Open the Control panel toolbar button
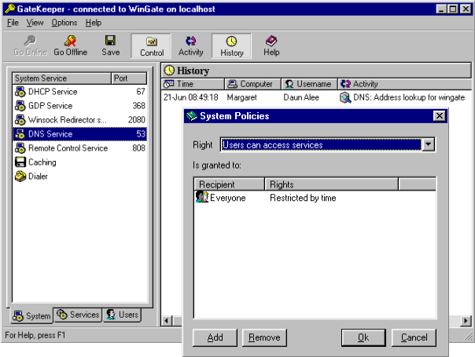Image resolution: width=475 pixels, height=357 pixels. pos(152,46)
